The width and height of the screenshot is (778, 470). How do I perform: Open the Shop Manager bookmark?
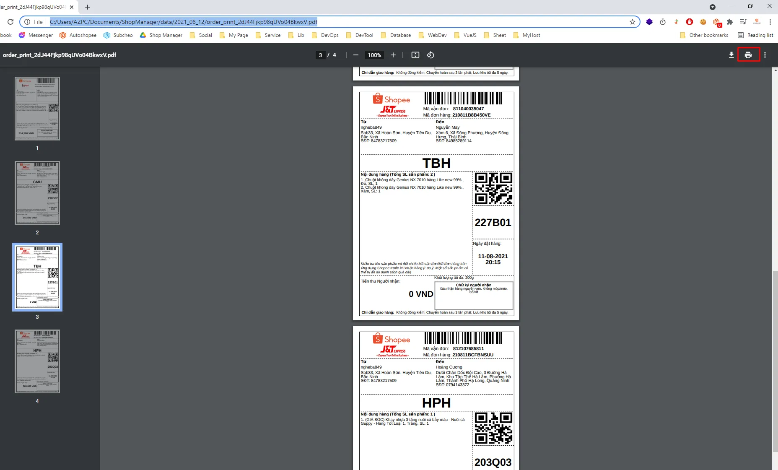(161, 35)
